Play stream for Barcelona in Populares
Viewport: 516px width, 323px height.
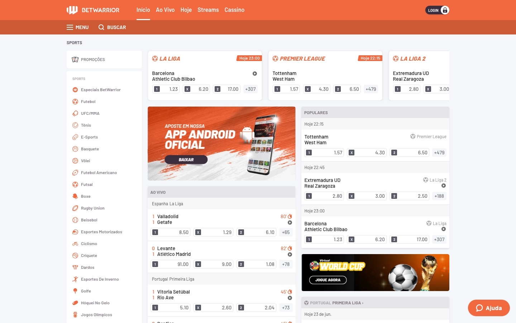pos(444,229)
